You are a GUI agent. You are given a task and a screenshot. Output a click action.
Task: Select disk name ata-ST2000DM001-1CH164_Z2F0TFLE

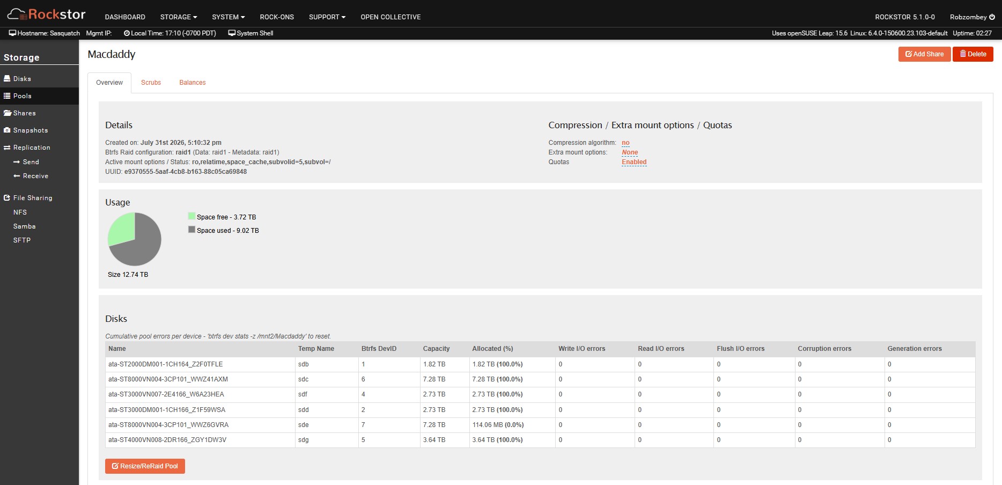[165, 364]
